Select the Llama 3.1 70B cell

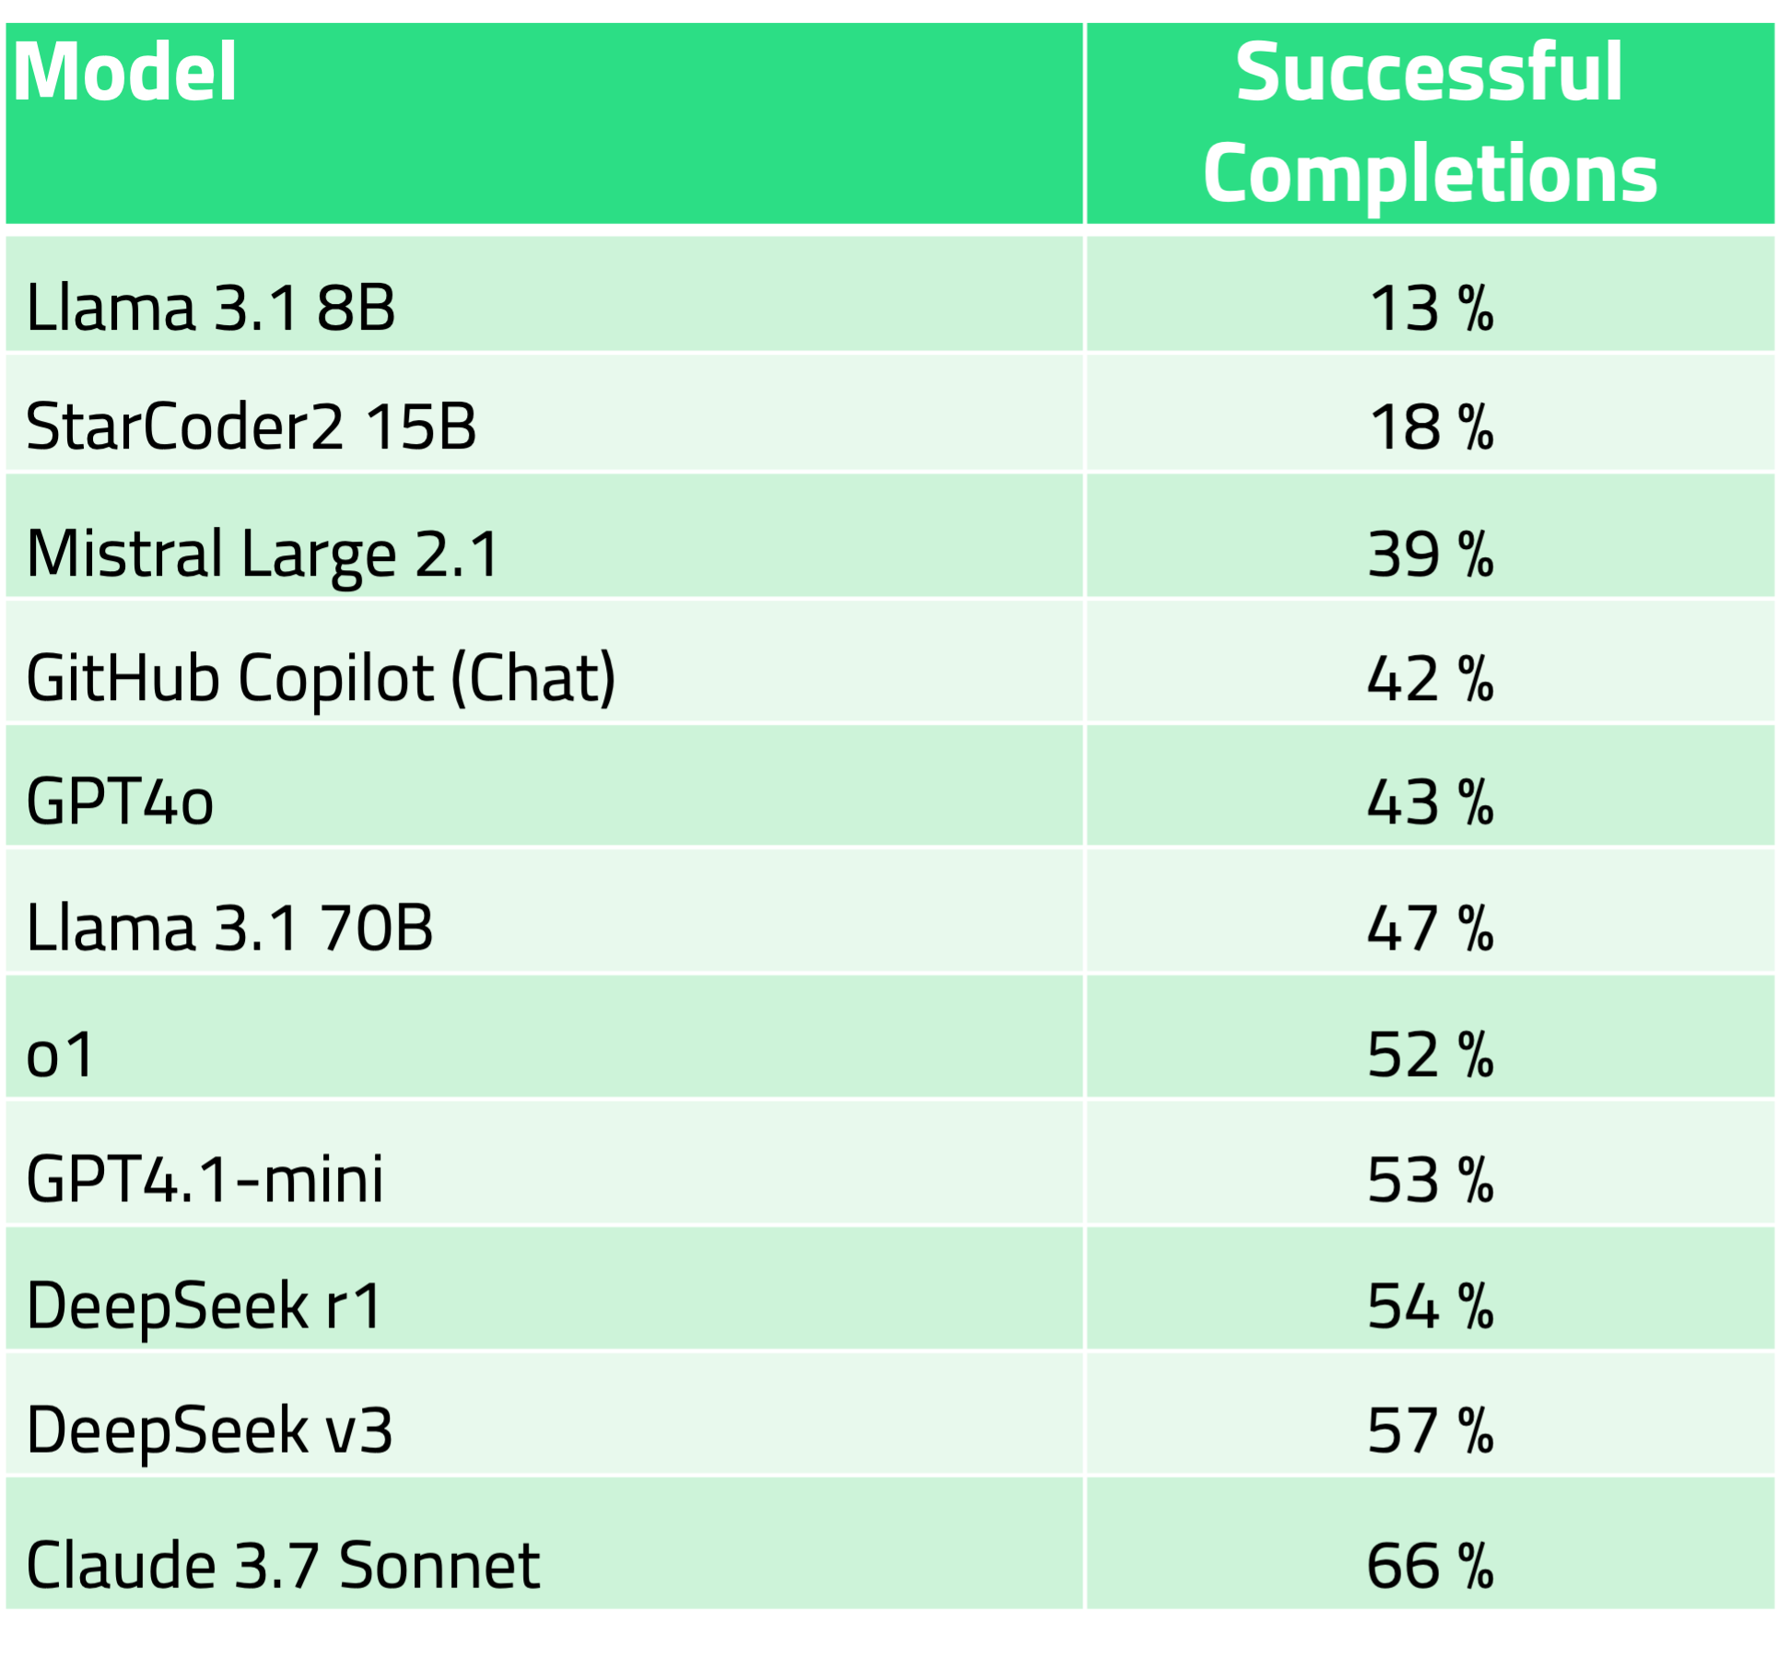[229, 928]
